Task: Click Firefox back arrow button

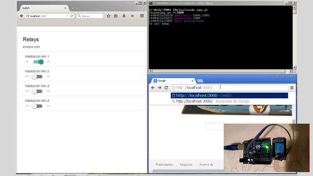Action: (x=22, y=16)
